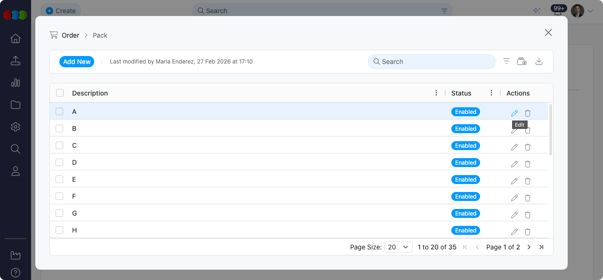Open the Page Size dropdown
The height and width of the screenshot is (280, 603).
pyautogui.click(x=399, y=247)
